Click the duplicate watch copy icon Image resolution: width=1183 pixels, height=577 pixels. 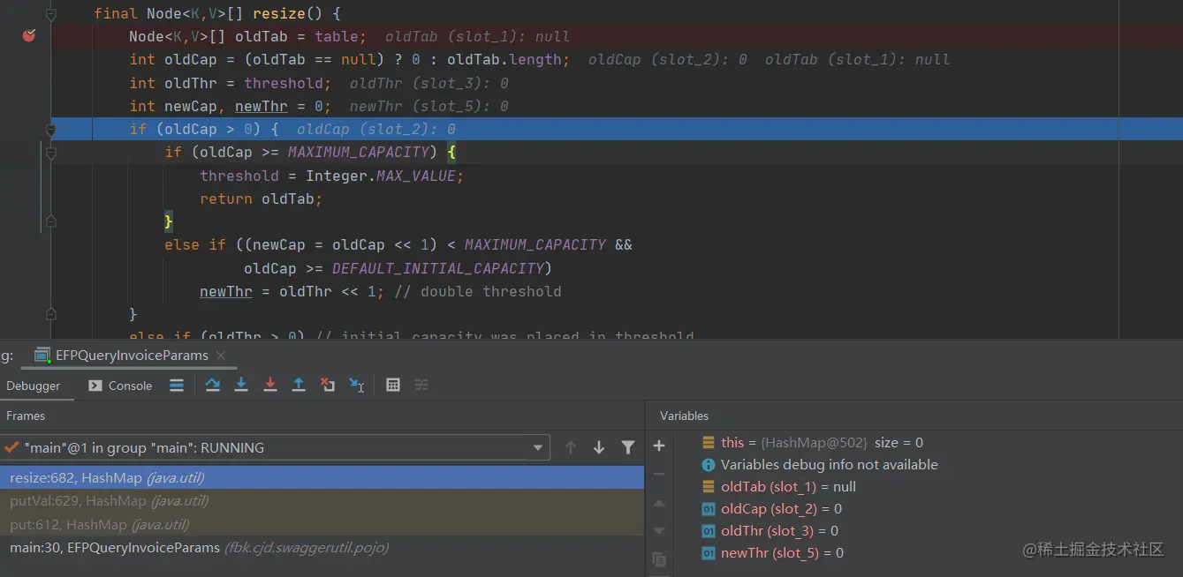coord(659,559)
